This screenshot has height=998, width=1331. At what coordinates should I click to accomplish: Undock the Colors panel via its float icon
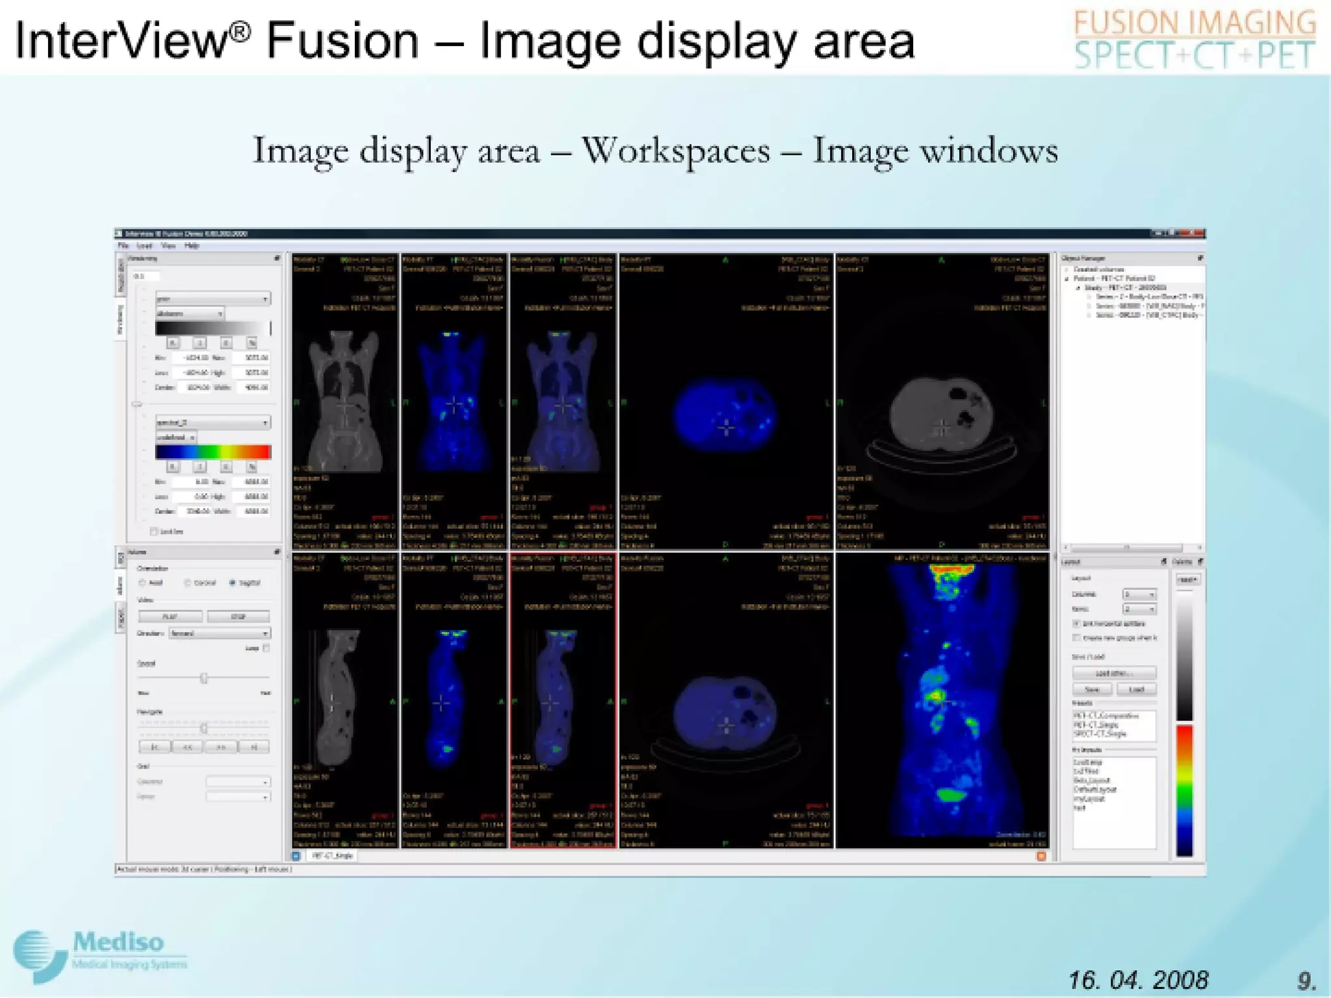(x=1200, y=561)
